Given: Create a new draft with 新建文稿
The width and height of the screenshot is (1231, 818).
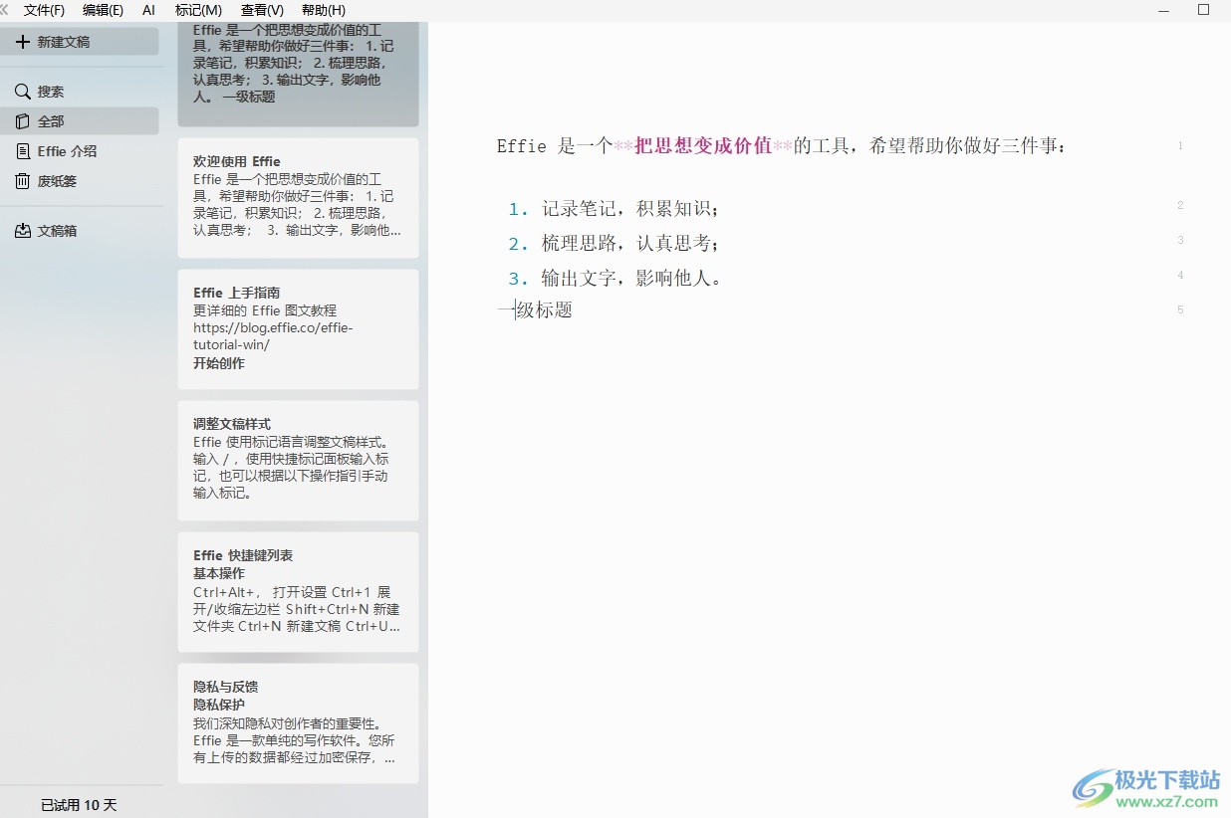Looking at the screenshot, I should pos(80,42).
